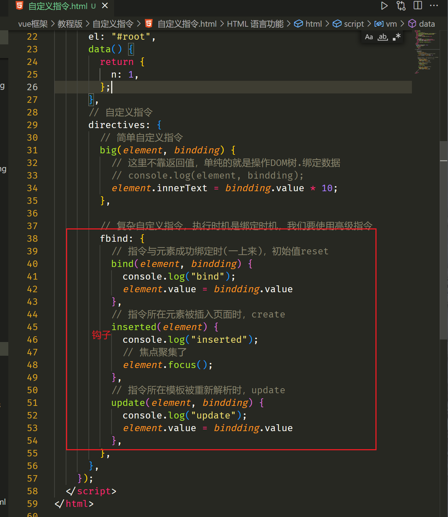
Task: Click the number 10 on line 34
Action: 327,188
